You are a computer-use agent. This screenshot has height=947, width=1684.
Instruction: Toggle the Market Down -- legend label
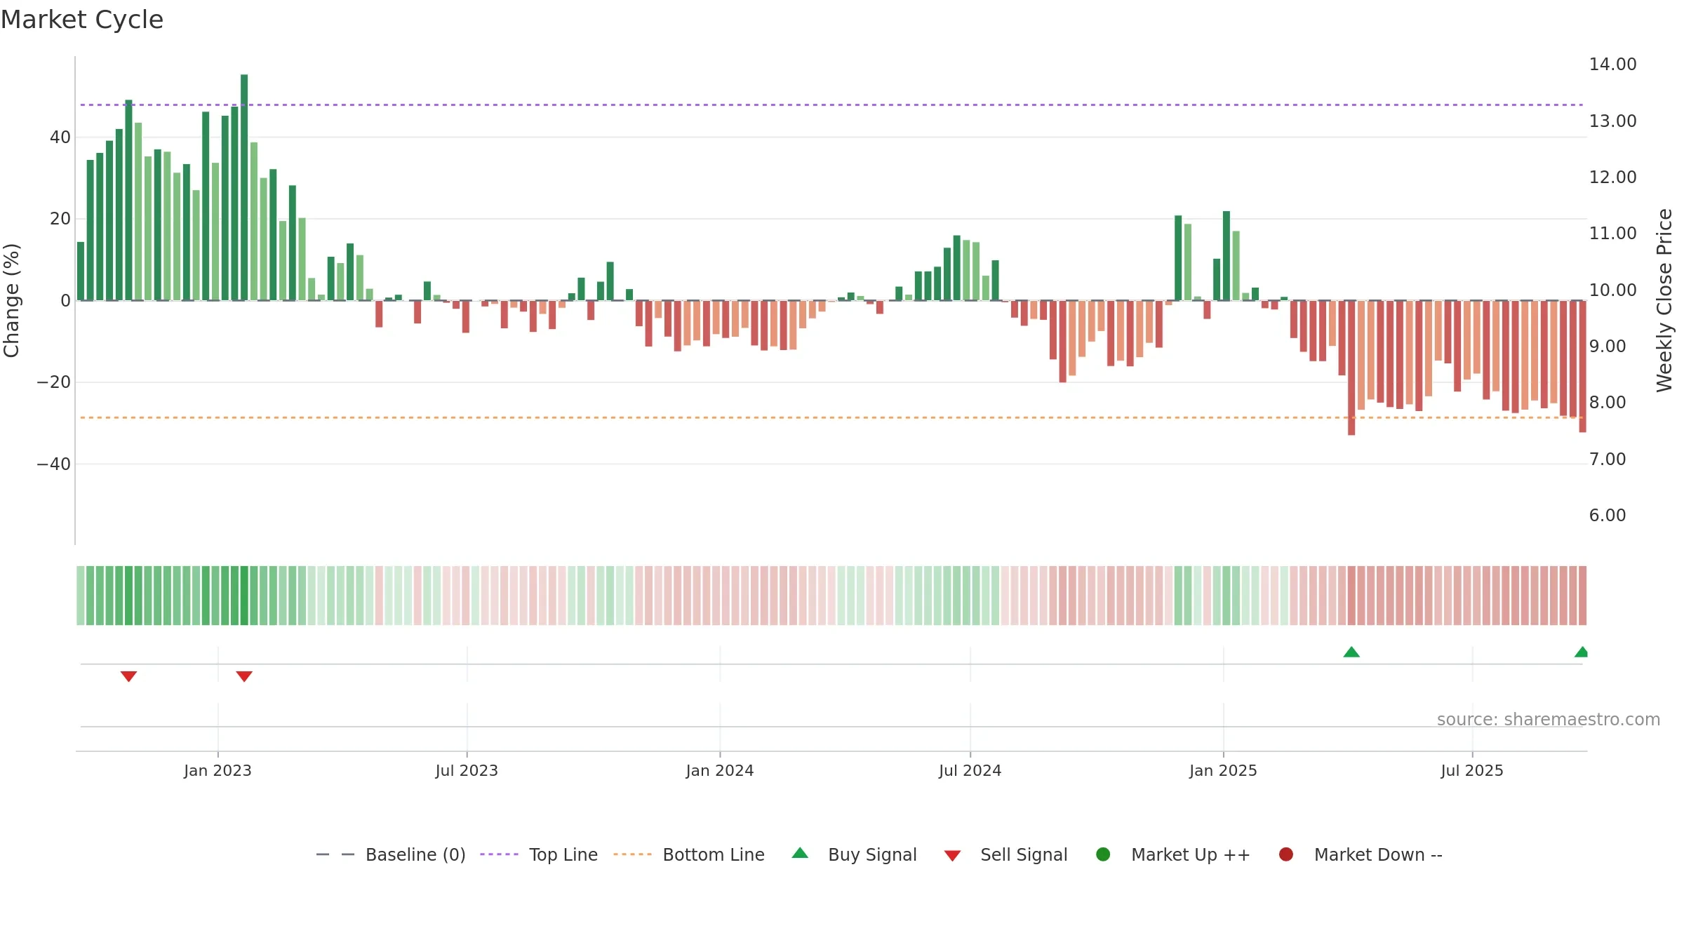pos(1378,854)
